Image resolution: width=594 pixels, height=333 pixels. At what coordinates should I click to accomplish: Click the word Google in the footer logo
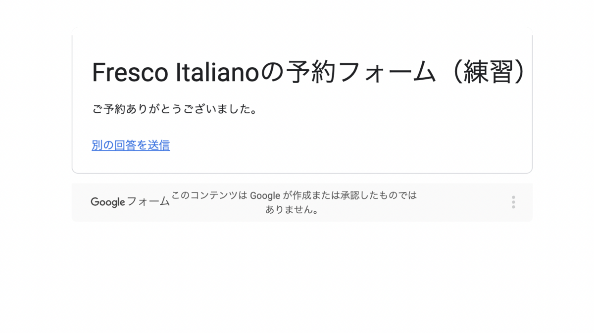[107, 202]
